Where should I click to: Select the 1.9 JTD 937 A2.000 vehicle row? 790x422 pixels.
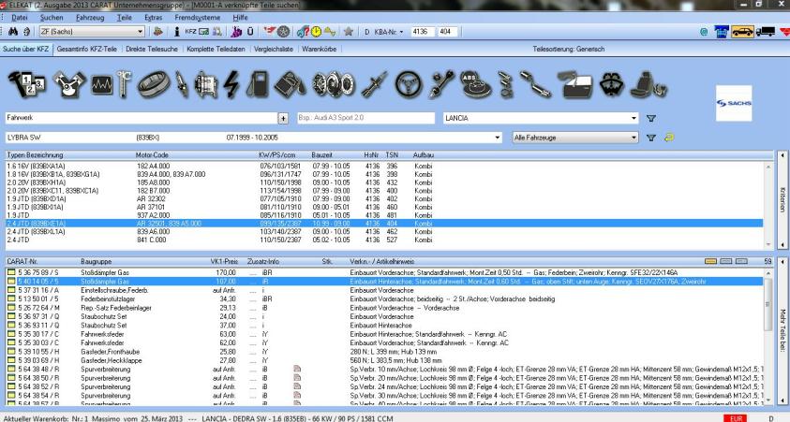pos(384,215)
